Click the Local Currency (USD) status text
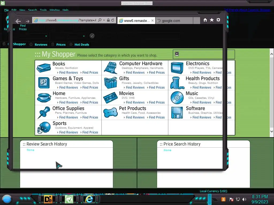The height and width of the screenshot is (205, 274). (213, 191)
